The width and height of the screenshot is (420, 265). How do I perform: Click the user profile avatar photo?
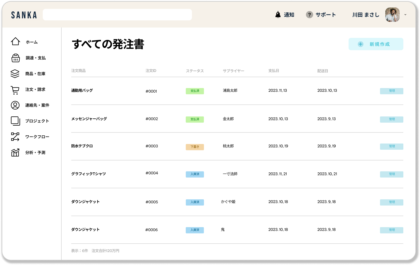(x=392, y=15)
